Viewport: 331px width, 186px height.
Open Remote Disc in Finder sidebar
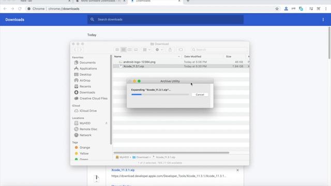pos(88,129)
